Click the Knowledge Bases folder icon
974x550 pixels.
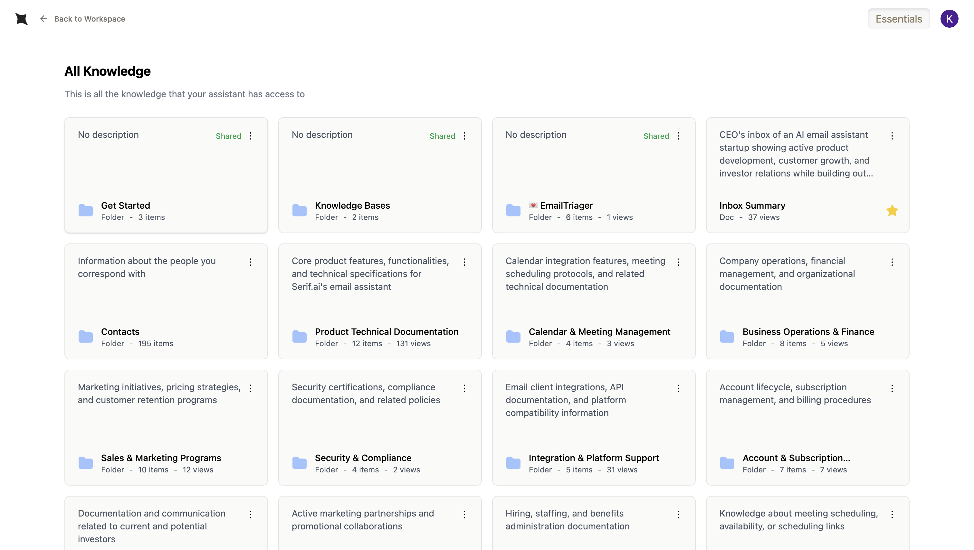pos(300,211)
